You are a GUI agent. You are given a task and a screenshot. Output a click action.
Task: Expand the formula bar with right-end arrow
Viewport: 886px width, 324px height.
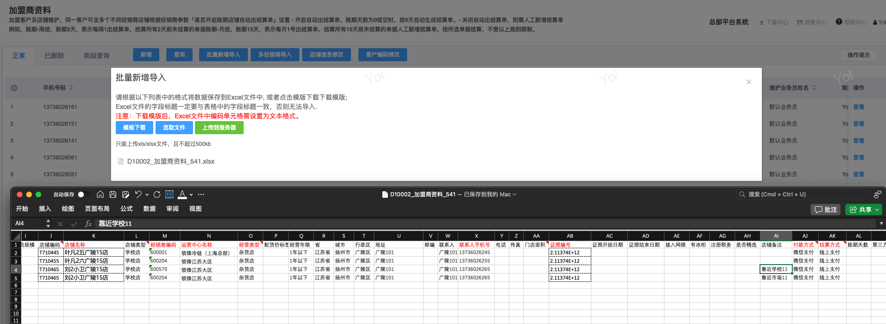881,223
